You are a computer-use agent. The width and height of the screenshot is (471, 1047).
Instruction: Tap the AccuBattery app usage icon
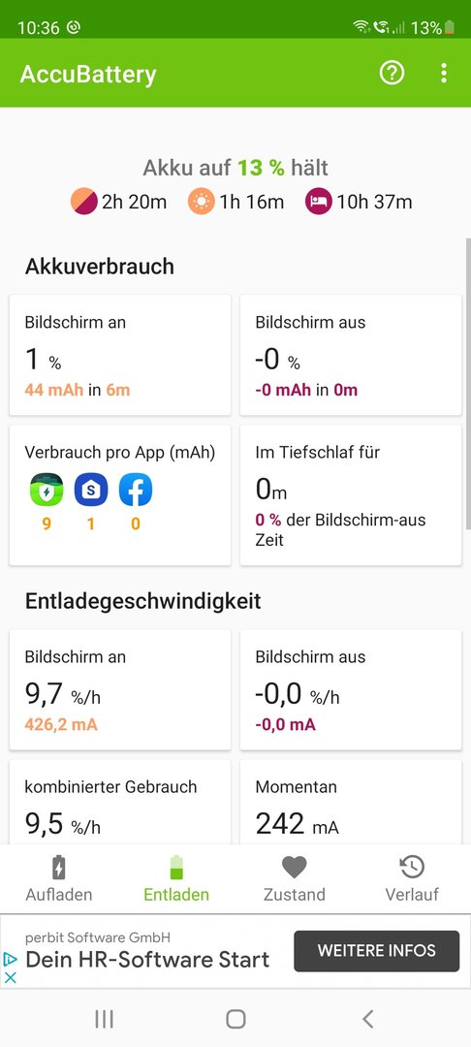tap(47, 490)
